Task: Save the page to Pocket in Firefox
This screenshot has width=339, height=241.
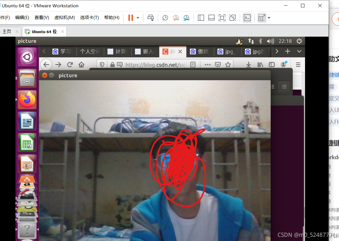Action: click(x=218, y=65)
